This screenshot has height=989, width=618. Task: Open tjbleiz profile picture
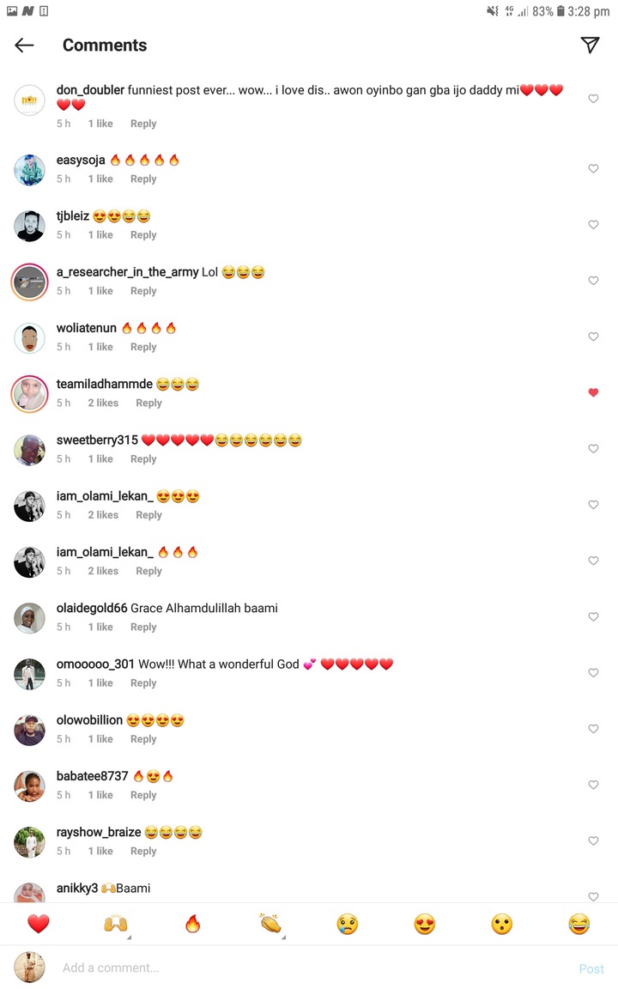tap(30, 226)
